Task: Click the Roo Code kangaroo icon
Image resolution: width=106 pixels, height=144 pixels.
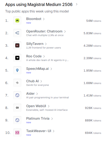Action: click(x=17, y=58)
